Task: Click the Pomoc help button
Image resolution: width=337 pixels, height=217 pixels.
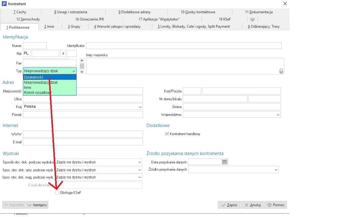Action: coord(276,205)
